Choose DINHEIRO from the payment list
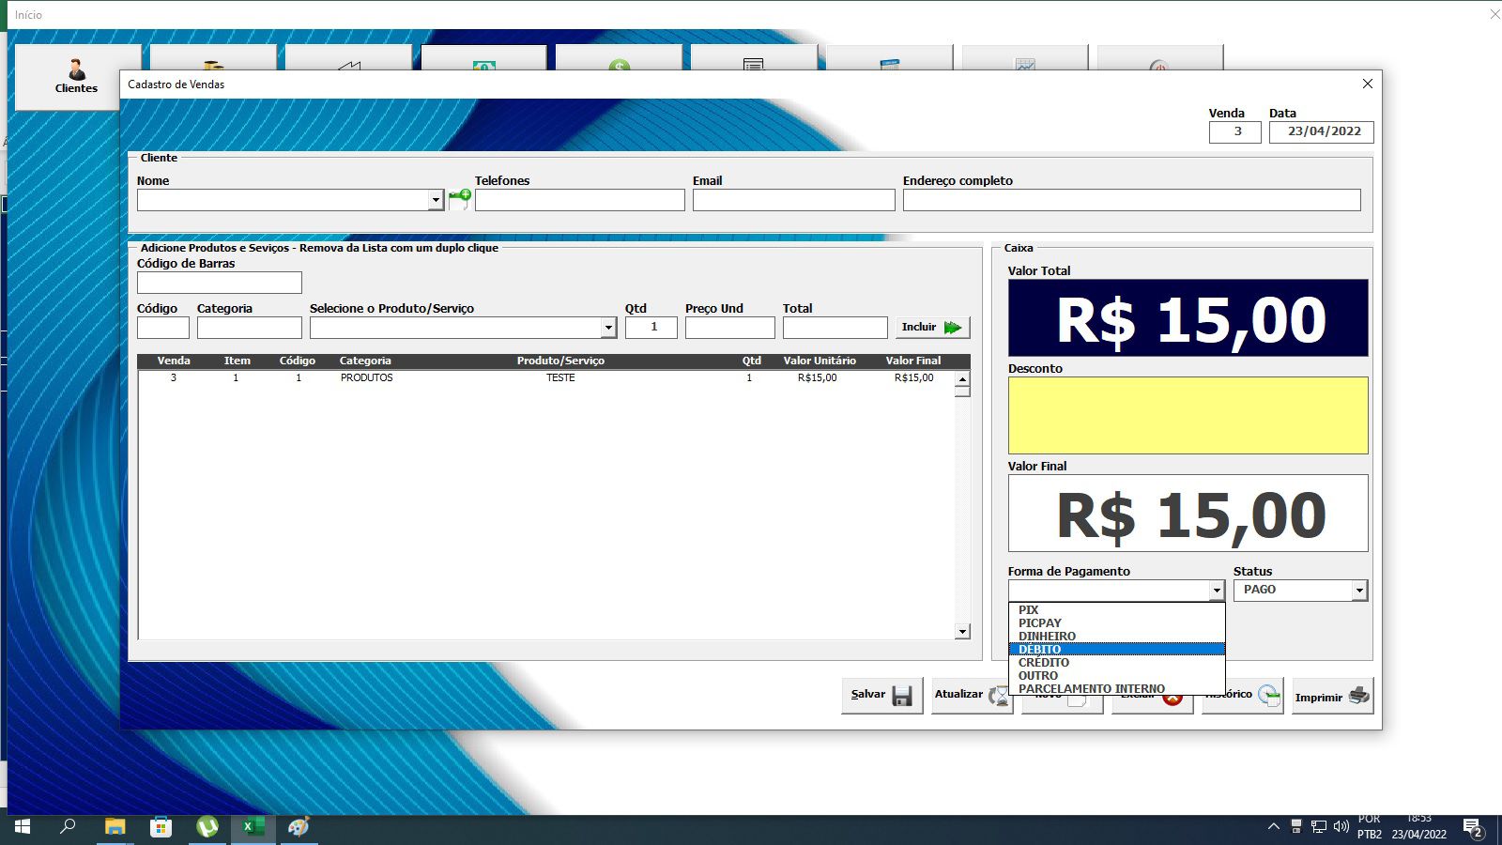Screen dimensions: 1502x845 pos(1047,637)
